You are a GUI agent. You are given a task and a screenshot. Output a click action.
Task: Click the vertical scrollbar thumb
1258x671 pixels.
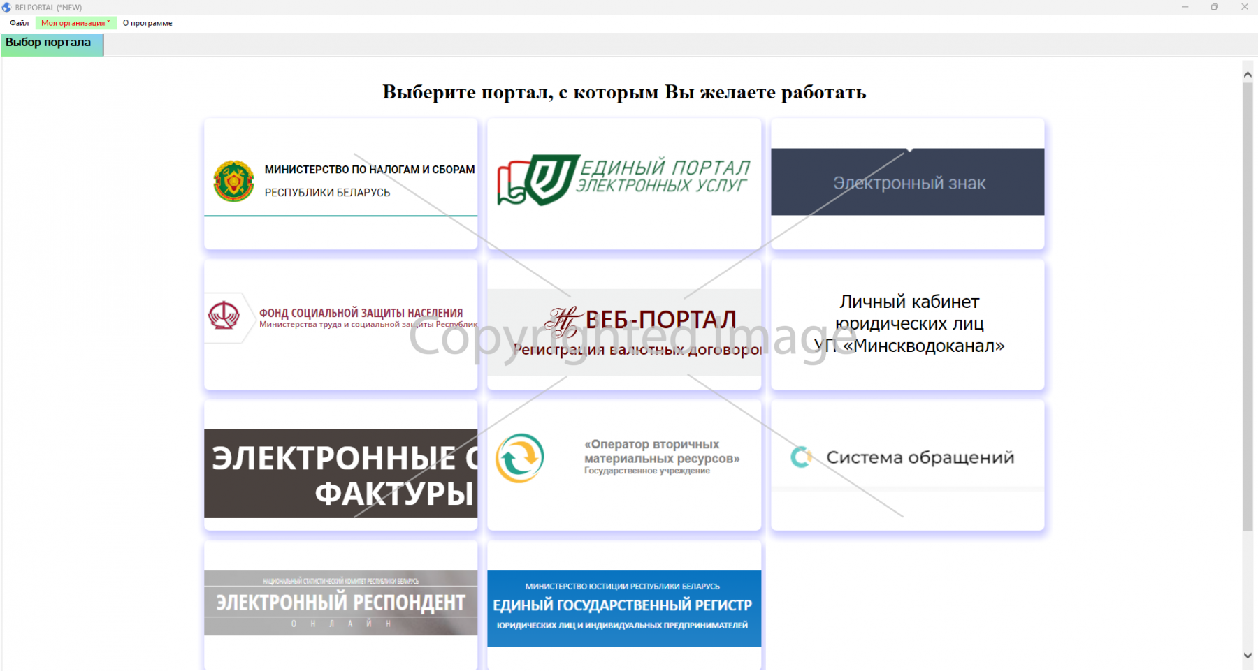pyautogui.click(x=1248, y=307)
